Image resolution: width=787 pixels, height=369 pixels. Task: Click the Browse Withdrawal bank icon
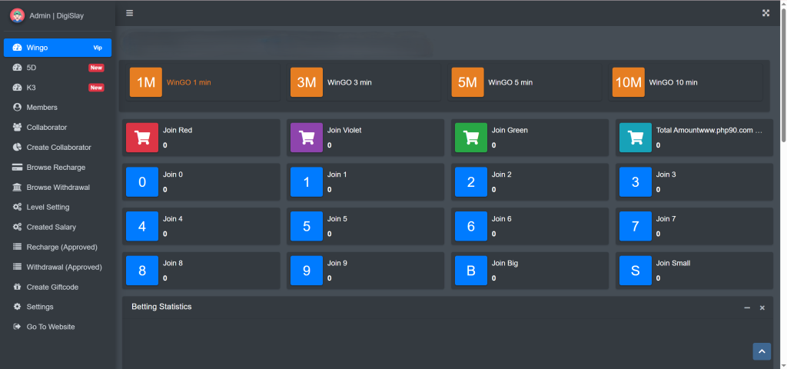(18, 188)
